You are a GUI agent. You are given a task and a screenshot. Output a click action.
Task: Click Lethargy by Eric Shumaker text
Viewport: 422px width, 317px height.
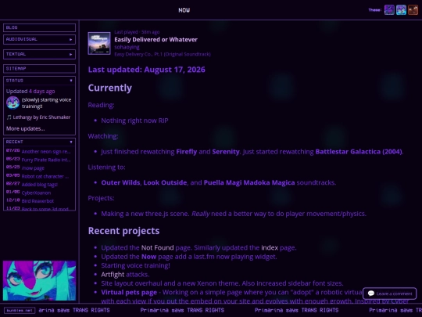tap(41, 117)
